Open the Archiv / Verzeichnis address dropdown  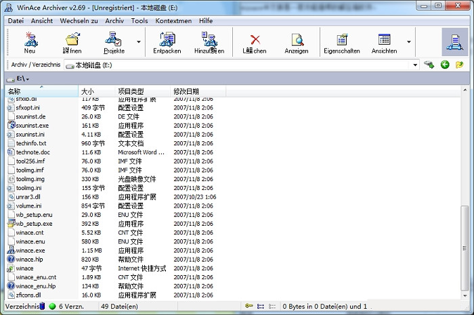[x=415, y=65]
